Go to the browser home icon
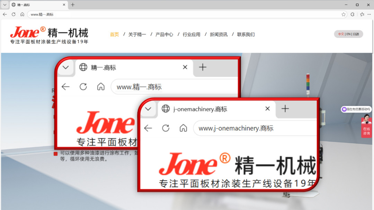374x210 pixels. [22, 14]
